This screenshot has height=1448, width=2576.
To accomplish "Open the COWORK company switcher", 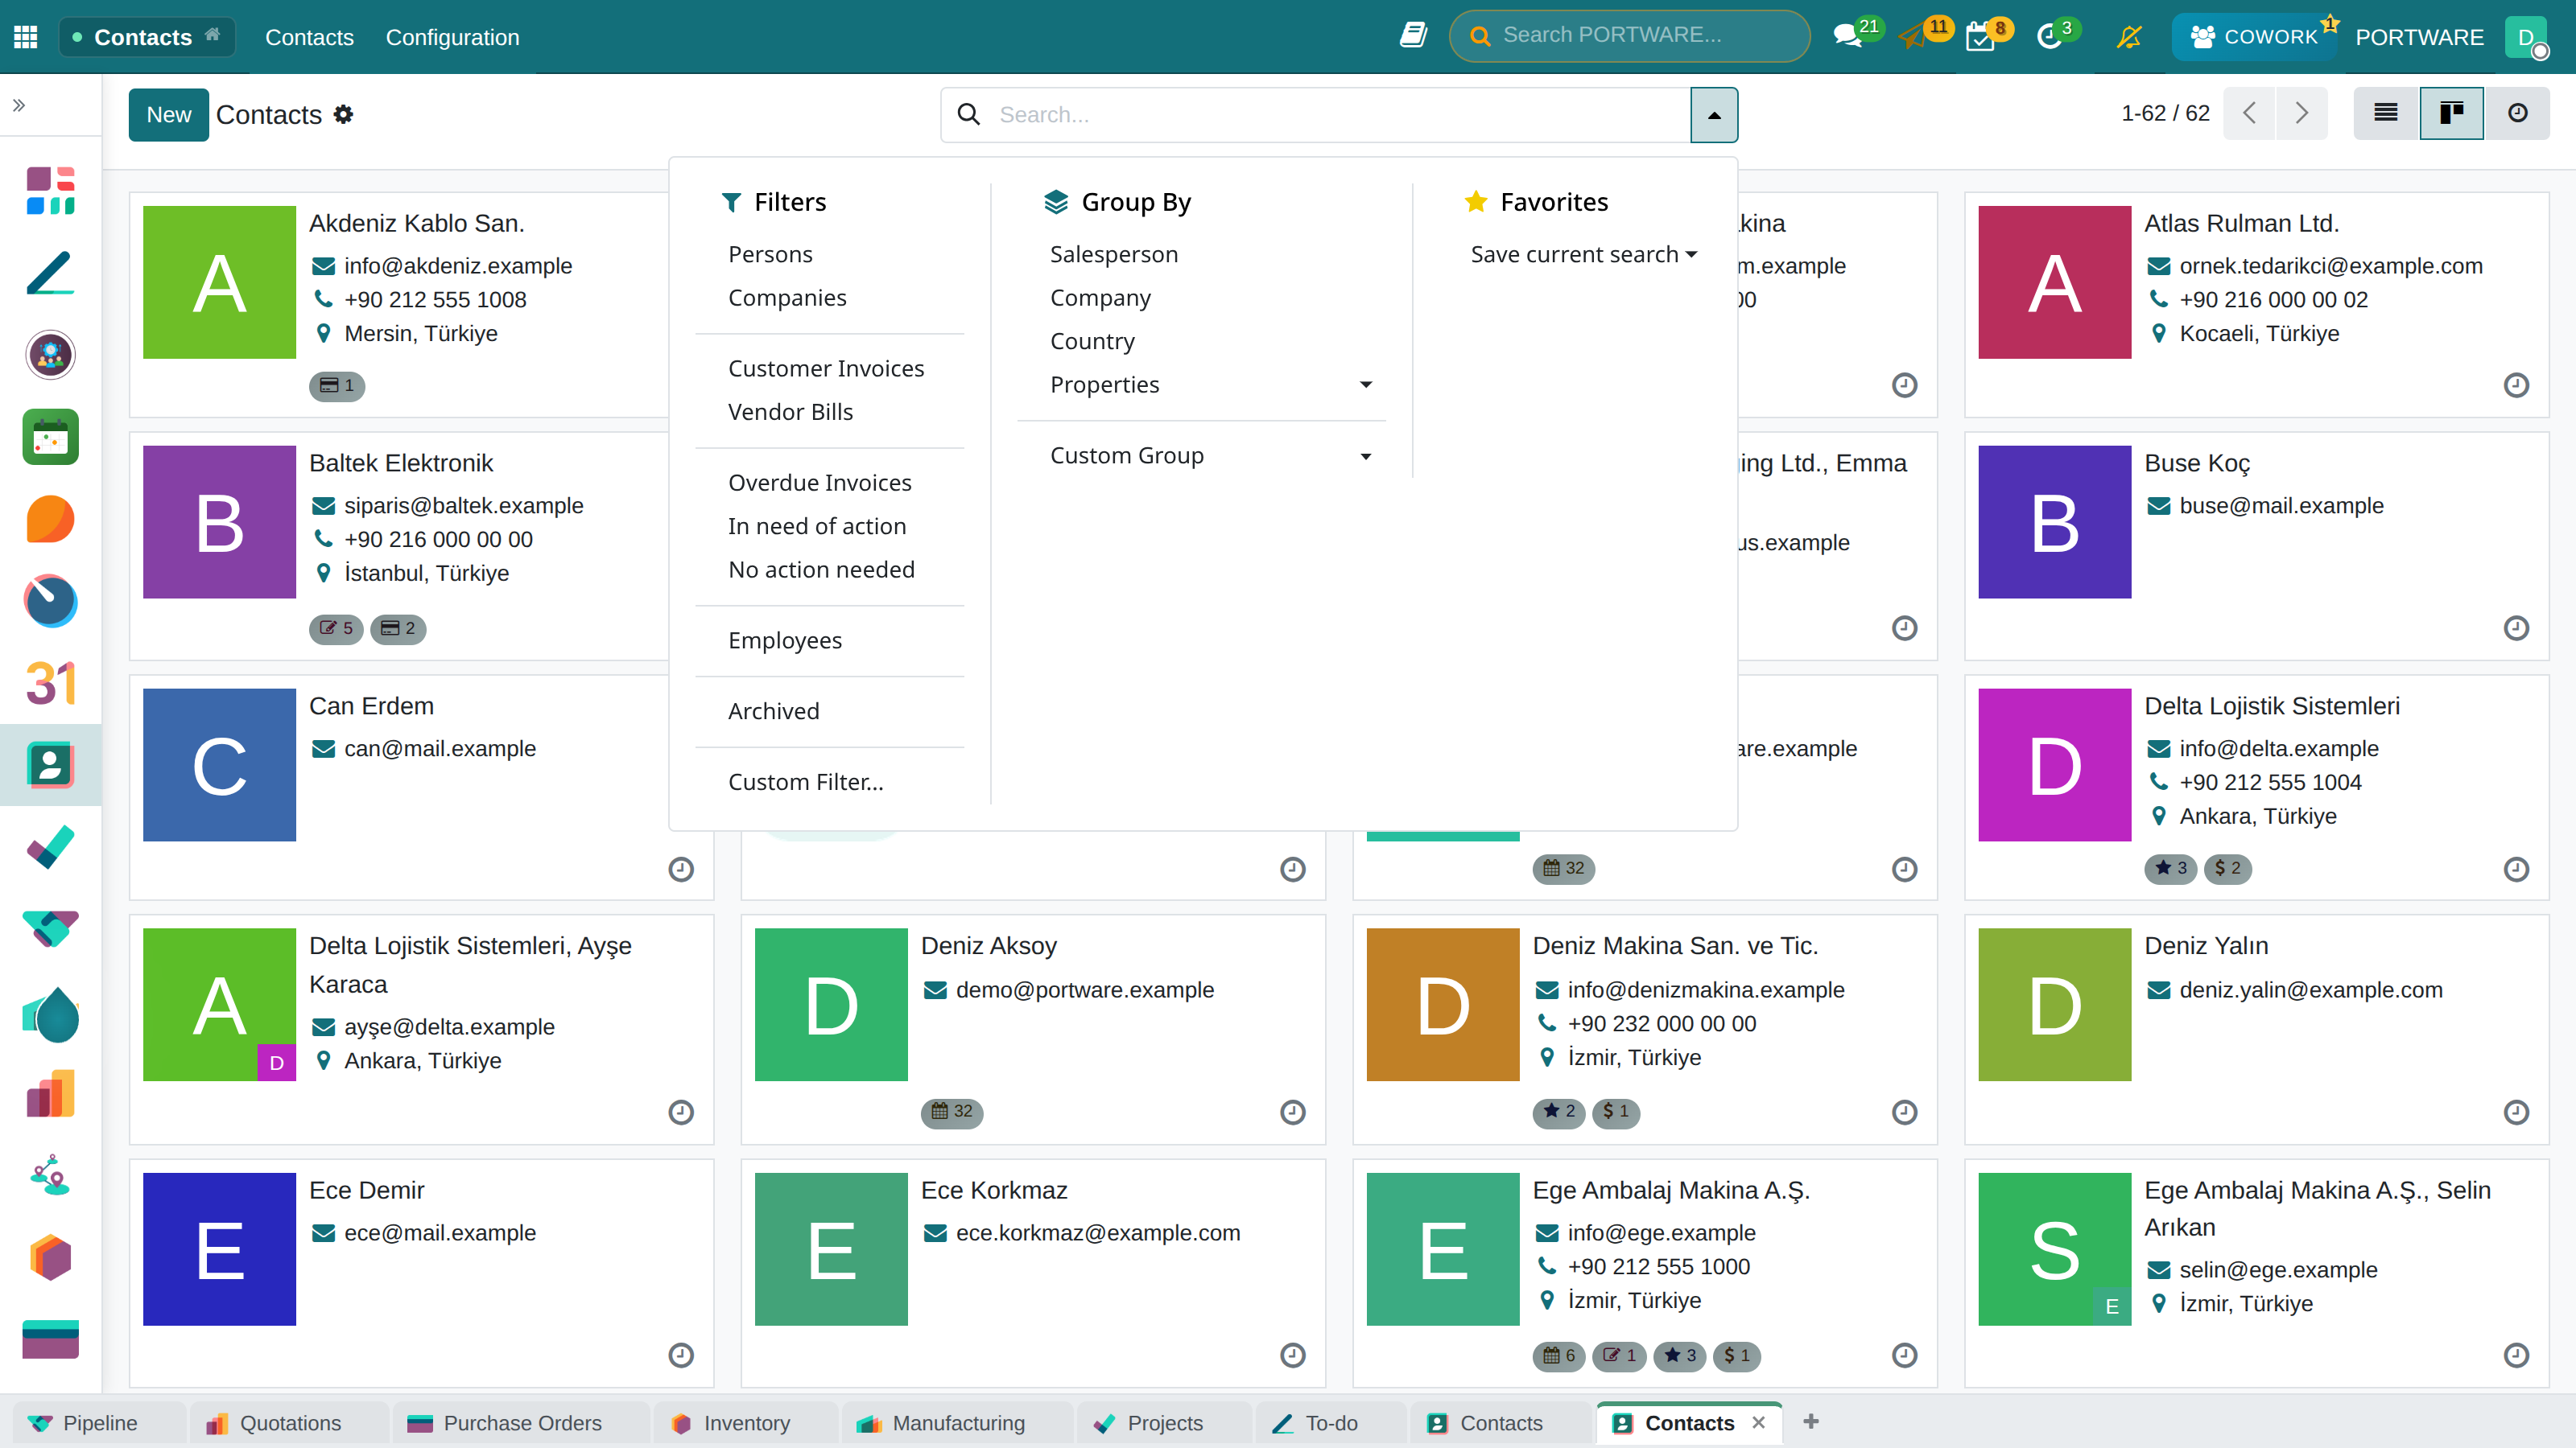I will pos(2253,37).
